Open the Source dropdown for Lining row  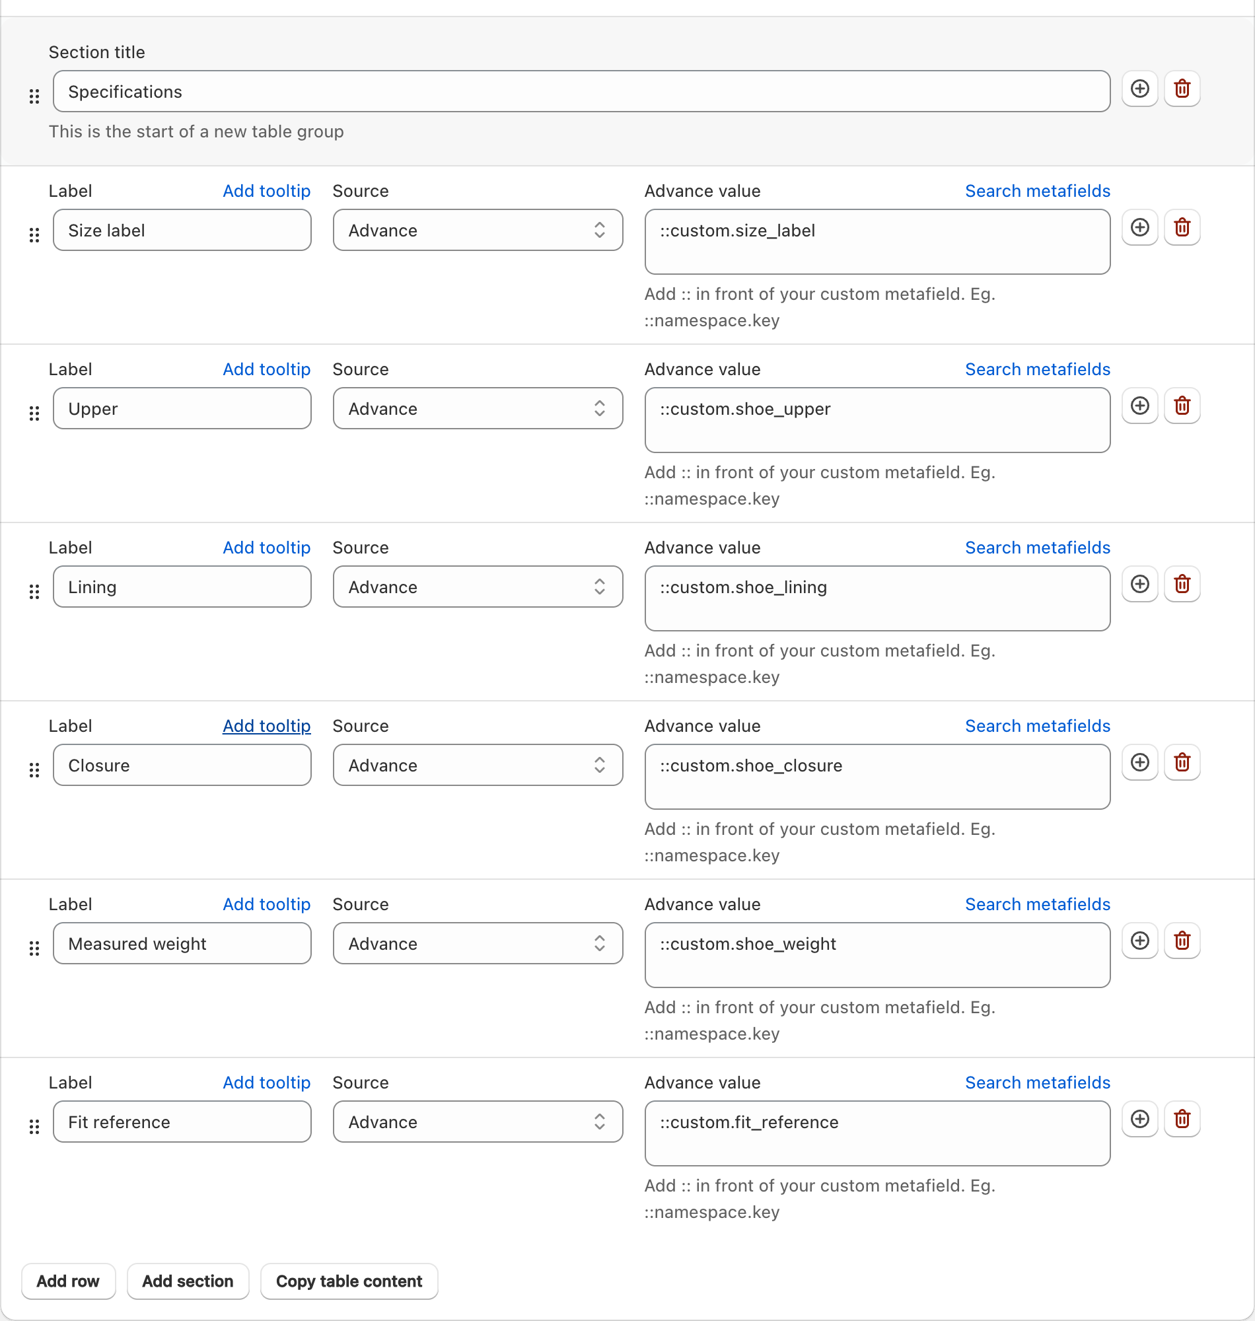(x=478, y=587)
